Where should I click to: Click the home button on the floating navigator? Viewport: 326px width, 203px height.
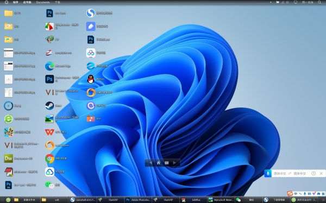159,163
